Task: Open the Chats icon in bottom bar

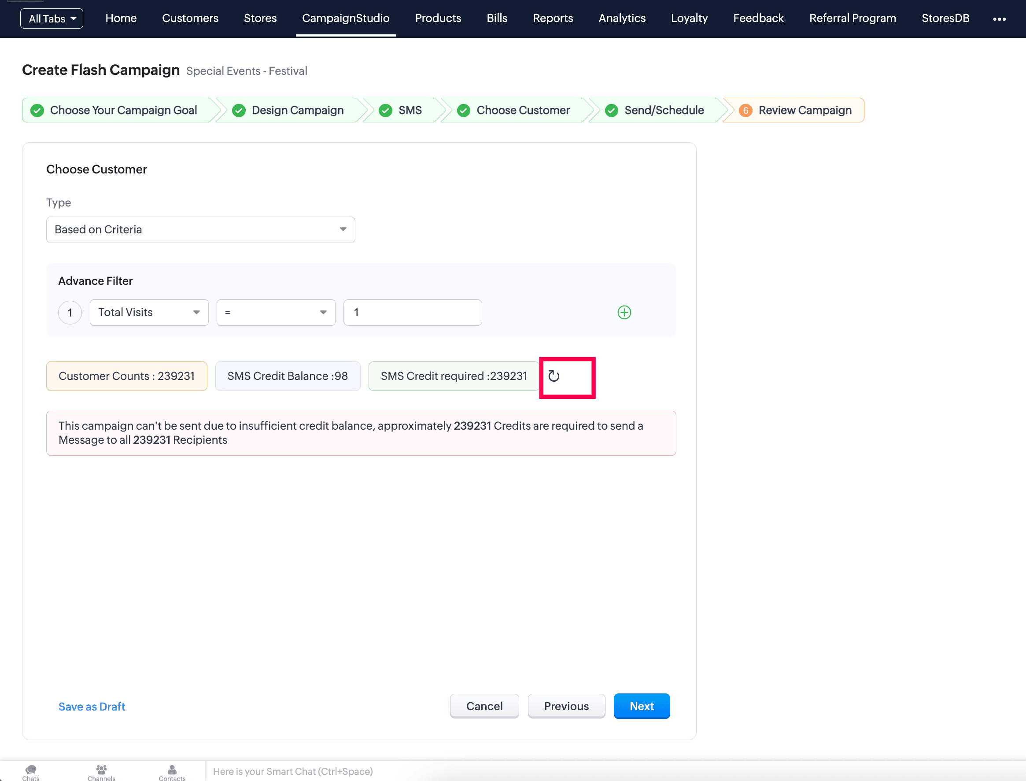Action: (x=31, y=772)
